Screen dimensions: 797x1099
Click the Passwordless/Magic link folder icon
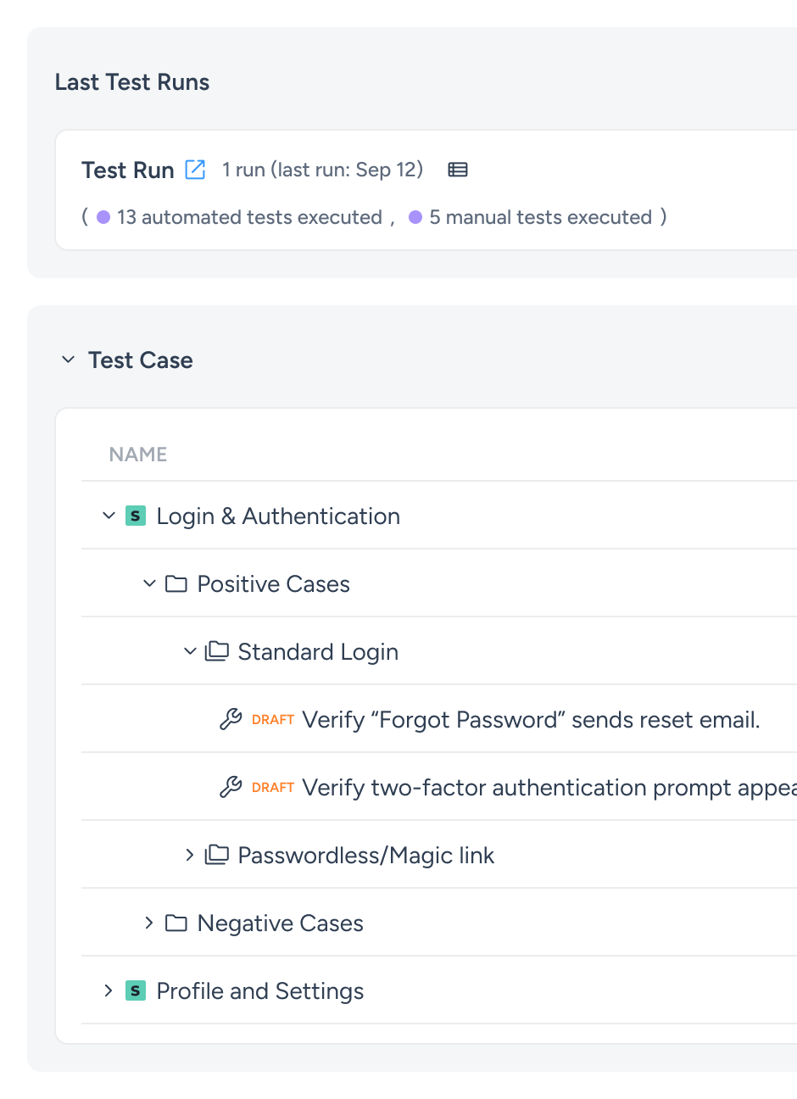coord(217,855)
